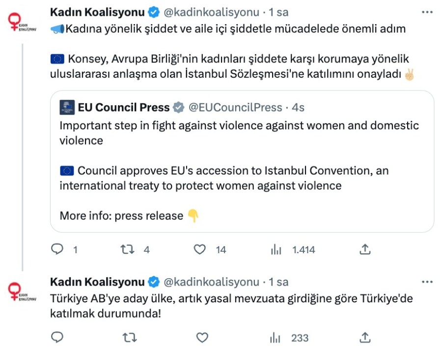Image resolution: width=442 pixels, height=352 pixels.
Task: Share the second tweet via share icon
Action: coord(364,338)
